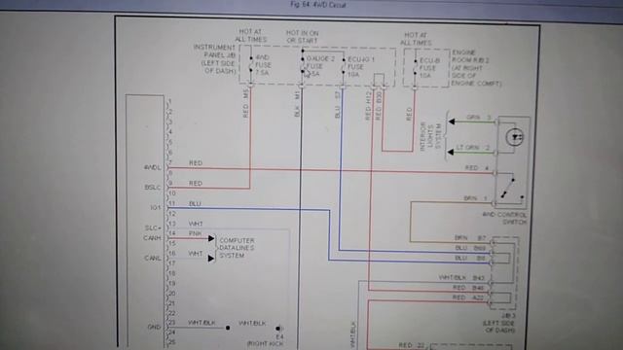Click the arrowhead on the GRN 3 wire
The height and width of the screenshot is (350, 623).
[x=451, y=122]
